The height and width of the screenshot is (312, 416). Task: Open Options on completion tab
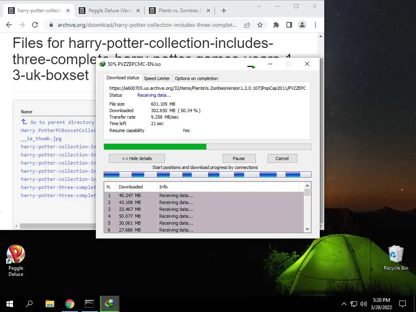point(196,78)
